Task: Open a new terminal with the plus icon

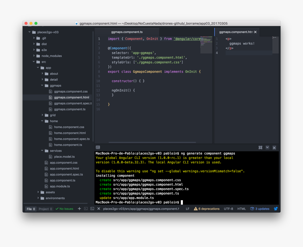Action: pos(79,209)
